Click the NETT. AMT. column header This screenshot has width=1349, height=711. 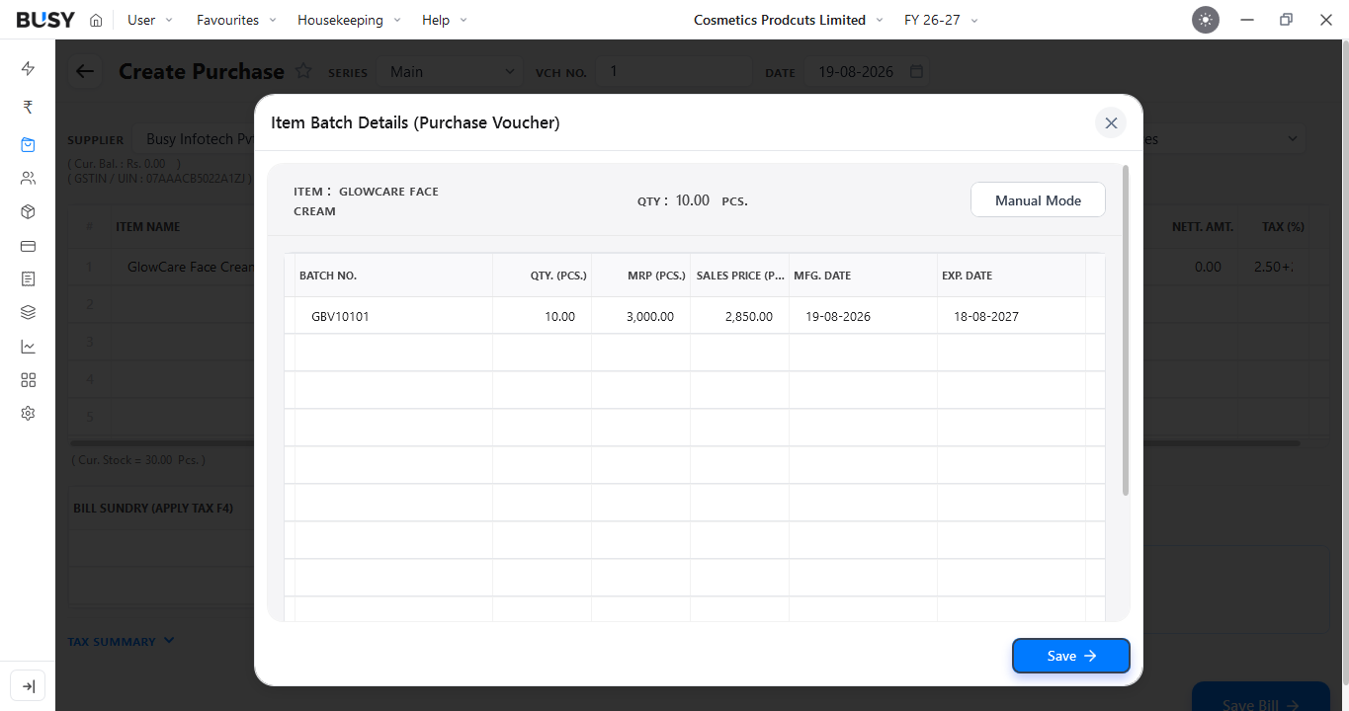click(1202, 226)
